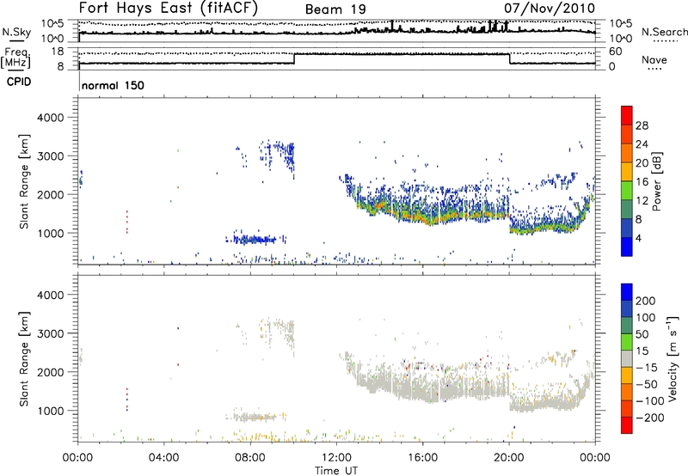Viewport: 688px width, 476px height.
Task: Click the velocity panel's "Slant Range [km]" axis title
Action: pos(24,359)
